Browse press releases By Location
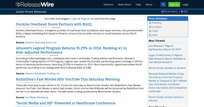The height and width of the screenshot is (107, 204). (155, 27)
